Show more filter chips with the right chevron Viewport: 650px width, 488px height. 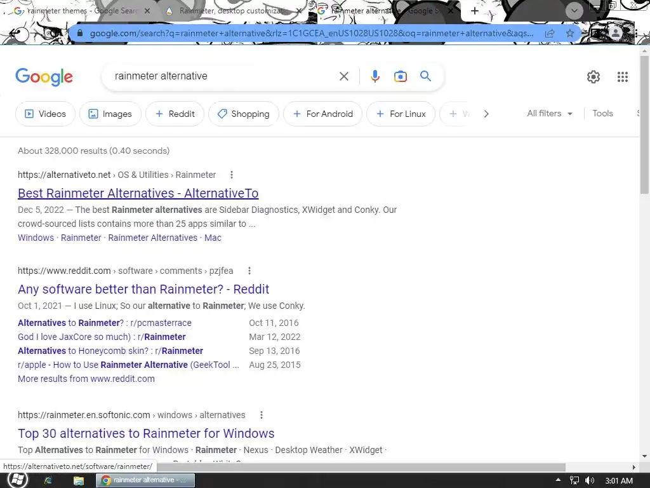(x=486, y=114)
